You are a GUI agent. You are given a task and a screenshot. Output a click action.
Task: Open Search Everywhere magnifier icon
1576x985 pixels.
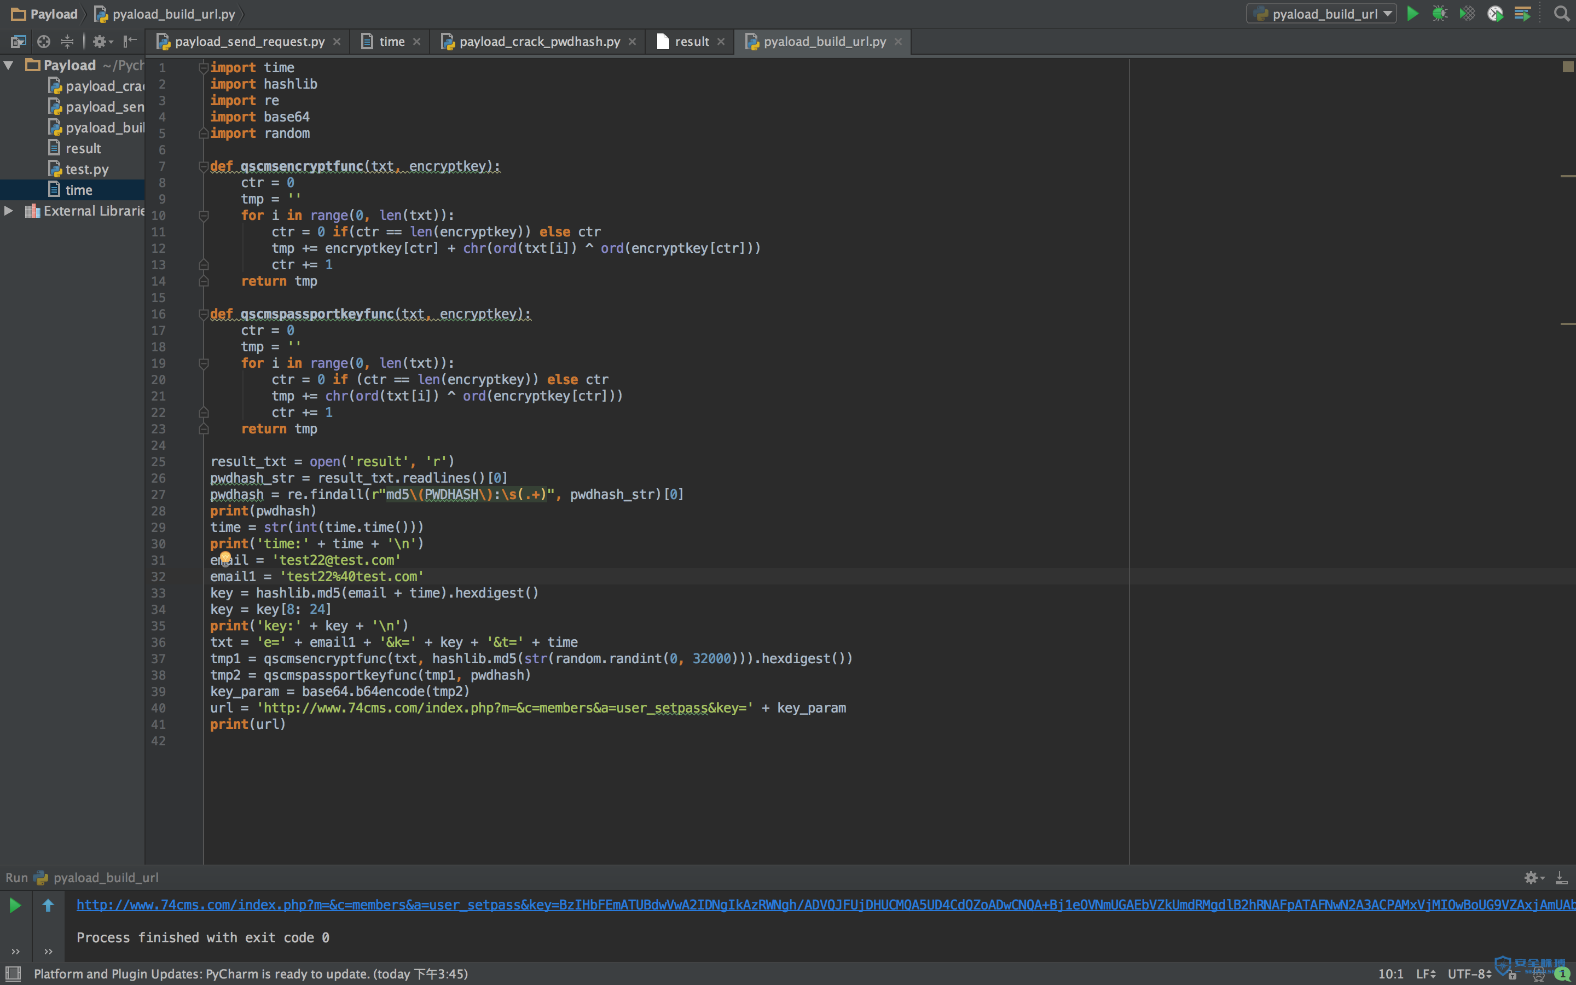[1561, 14]
